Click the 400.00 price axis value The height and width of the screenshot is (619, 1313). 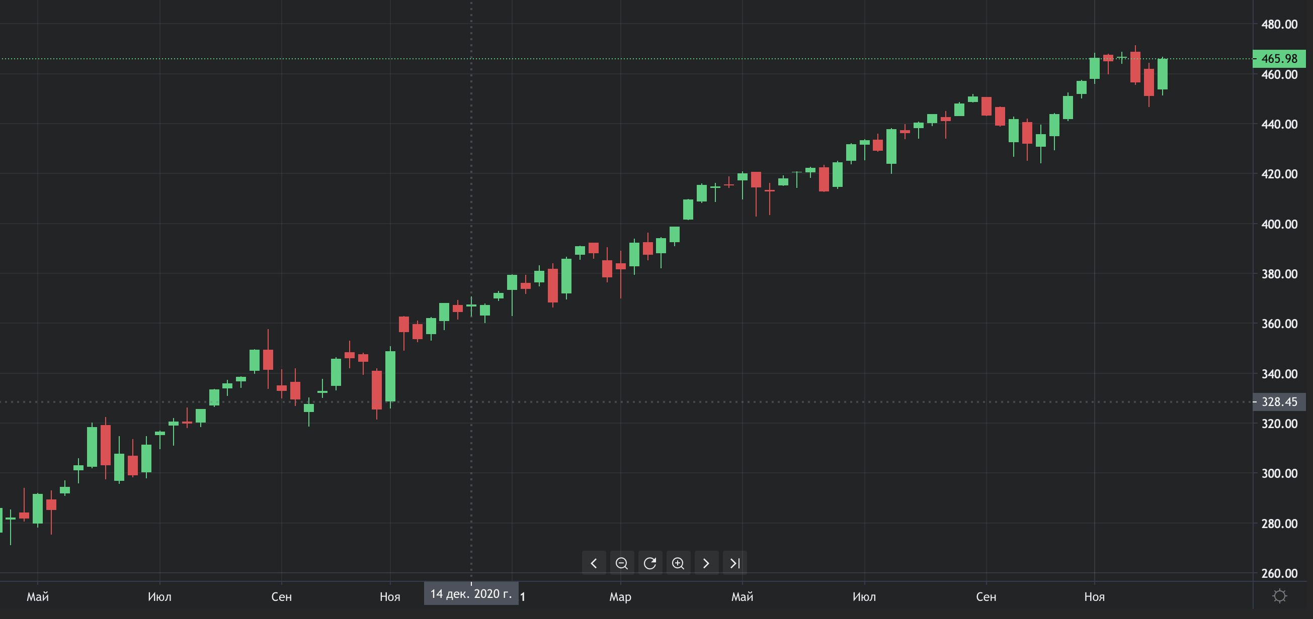click(x=1279, y=224)
